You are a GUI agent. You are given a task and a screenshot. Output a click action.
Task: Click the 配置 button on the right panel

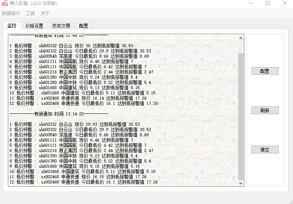click(x=265, y=71)
